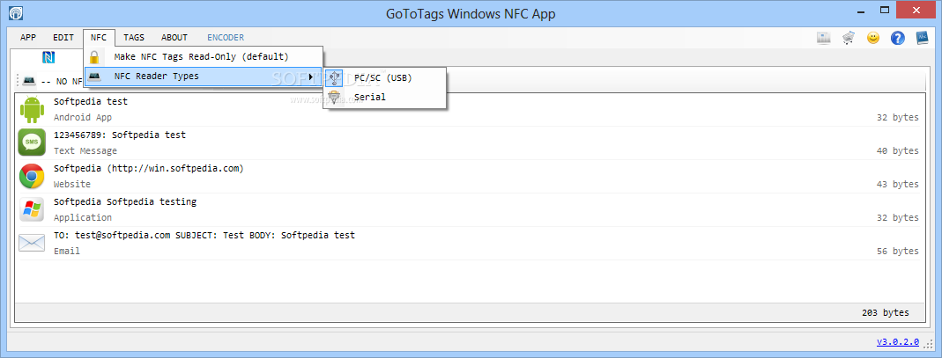Screen dimensions: 942x358
Task: Choose Make NFC Tags Read-Only (default)
Action: pyautogui.click(x=203, y=57)
